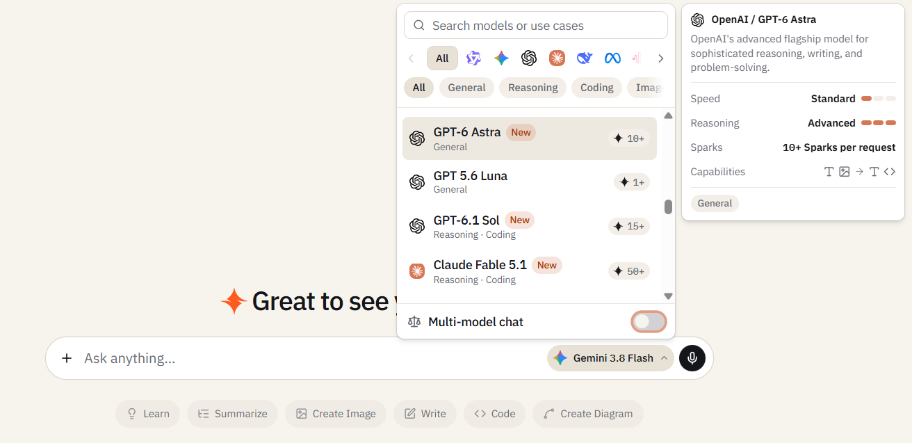Click the Write suggestion button
The width and height of the screenshot is (912, 443).
click(425, 414)
